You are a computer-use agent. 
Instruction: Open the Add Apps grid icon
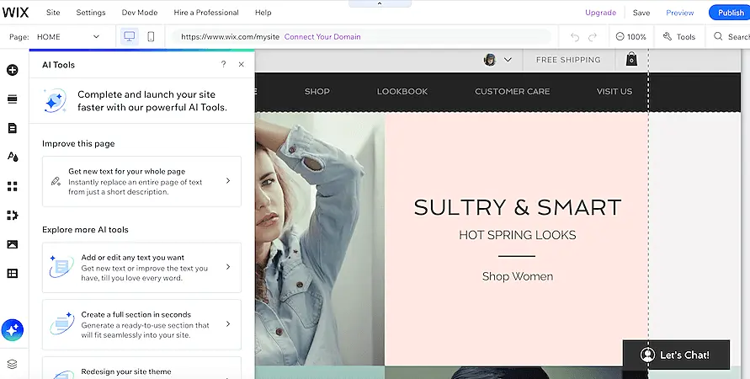point(13,186)
